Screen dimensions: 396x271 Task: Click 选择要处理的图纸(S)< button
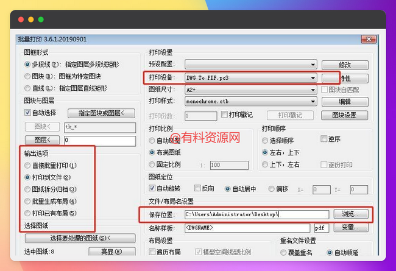pos(80,238)
